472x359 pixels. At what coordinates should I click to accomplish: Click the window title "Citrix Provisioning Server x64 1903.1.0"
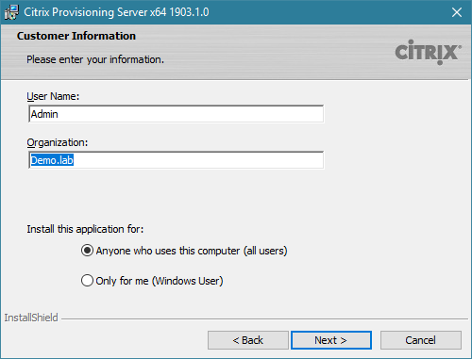116,12
